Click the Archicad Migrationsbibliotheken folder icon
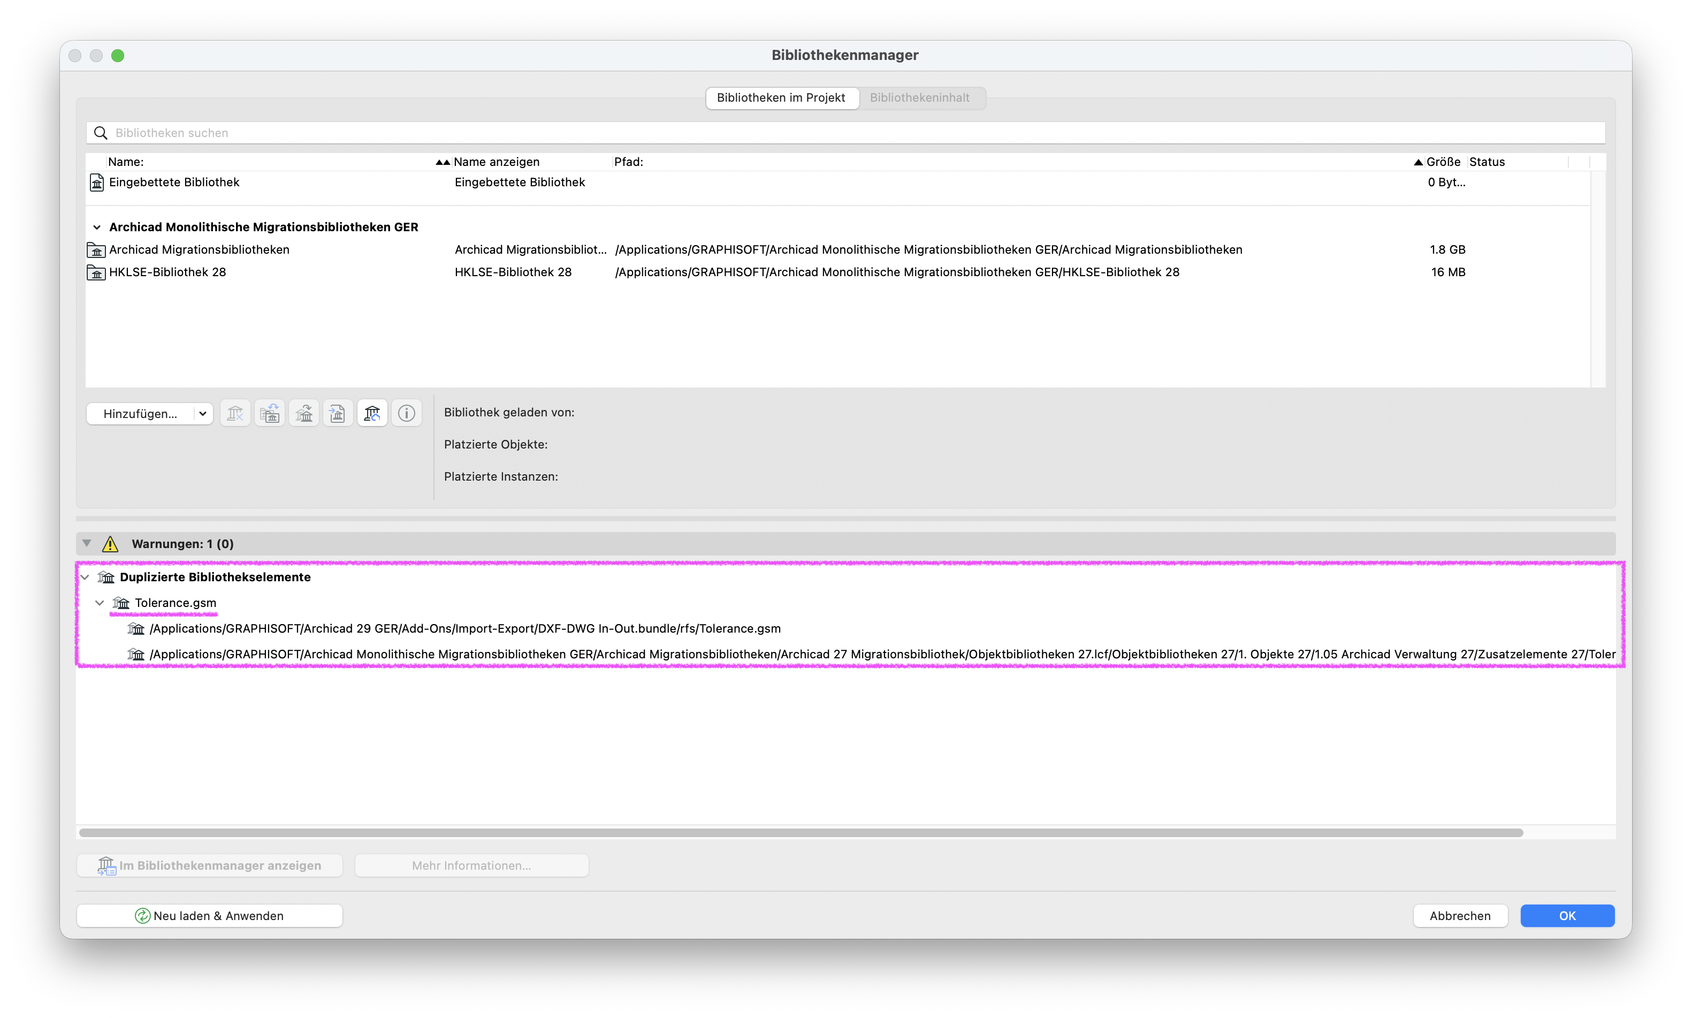This screenshot has width=1692, height=1018. [97, 250]
